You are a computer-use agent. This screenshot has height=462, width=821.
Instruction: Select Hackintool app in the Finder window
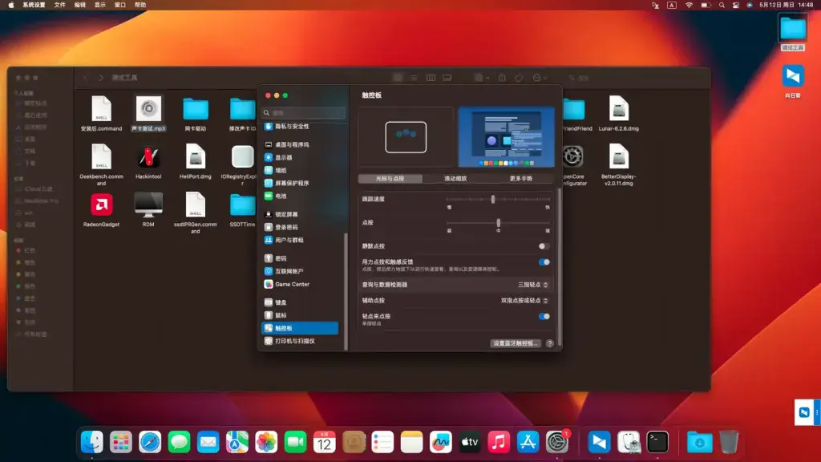pyautogui.click(x=148, y=163)
